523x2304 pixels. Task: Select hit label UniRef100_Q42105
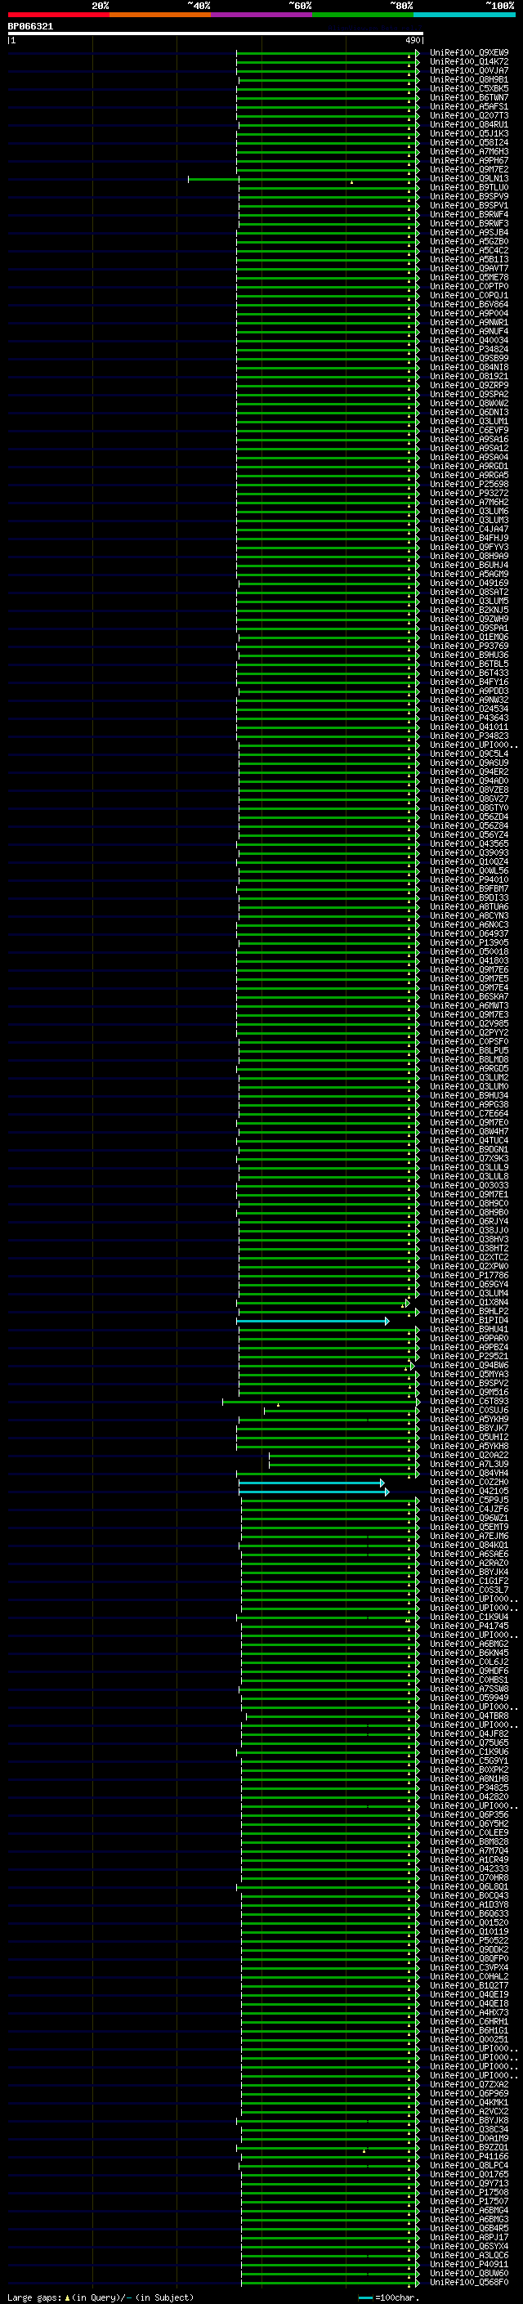click(x=469, y=1491)
